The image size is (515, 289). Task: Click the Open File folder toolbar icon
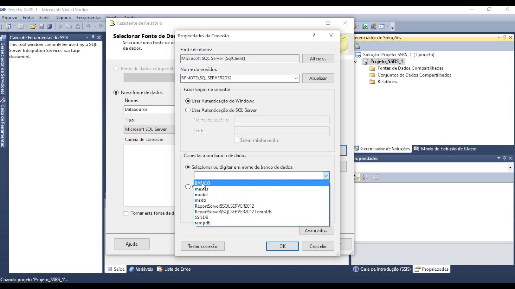click(x=33, y=26)
